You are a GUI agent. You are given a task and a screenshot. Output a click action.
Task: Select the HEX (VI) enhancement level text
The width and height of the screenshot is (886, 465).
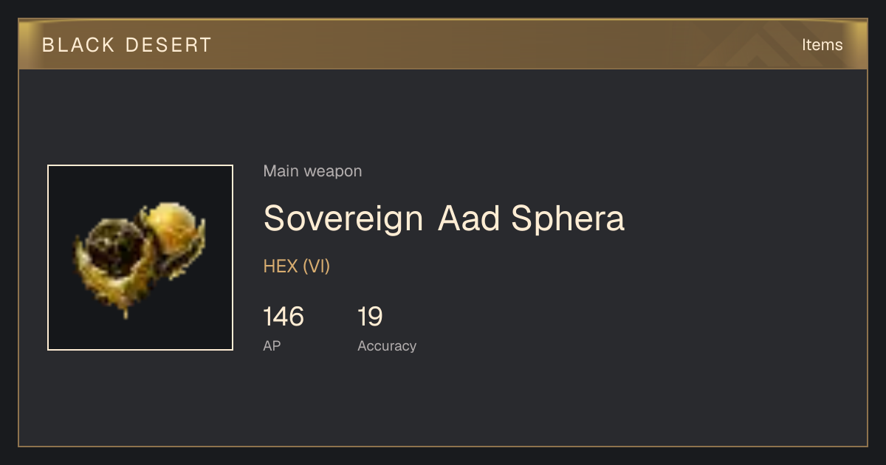pos(297,266)
